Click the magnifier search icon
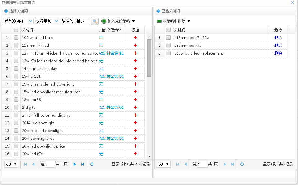 tap(94, 21)
